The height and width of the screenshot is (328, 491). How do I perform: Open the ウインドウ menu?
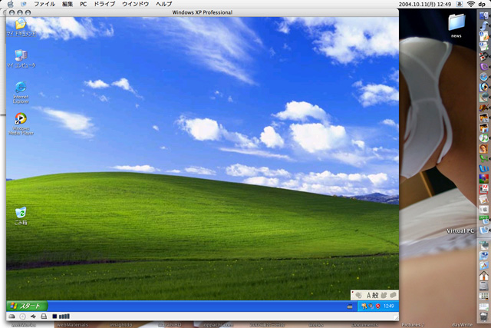pos(135,4)
